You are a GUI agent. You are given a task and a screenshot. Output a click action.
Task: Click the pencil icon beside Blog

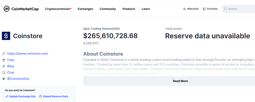(x=4, y=66)
